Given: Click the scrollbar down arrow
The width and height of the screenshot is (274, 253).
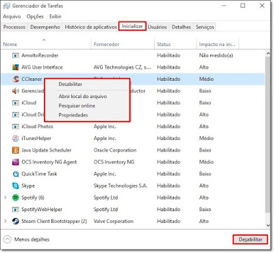Looking at the screenshot, I should pos(268,225).
